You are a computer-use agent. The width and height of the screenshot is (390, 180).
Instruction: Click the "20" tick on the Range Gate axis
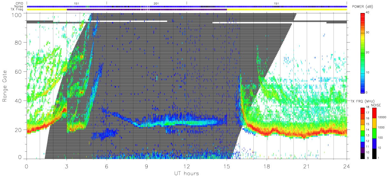point(18,130)
